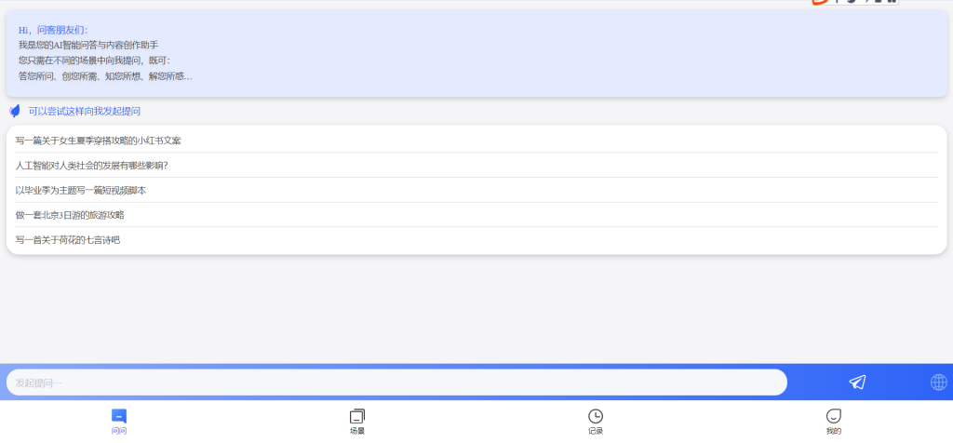Click the blue leaf icon beside suggestions heading
Viewport: 953px width, 443px height.
15,111
